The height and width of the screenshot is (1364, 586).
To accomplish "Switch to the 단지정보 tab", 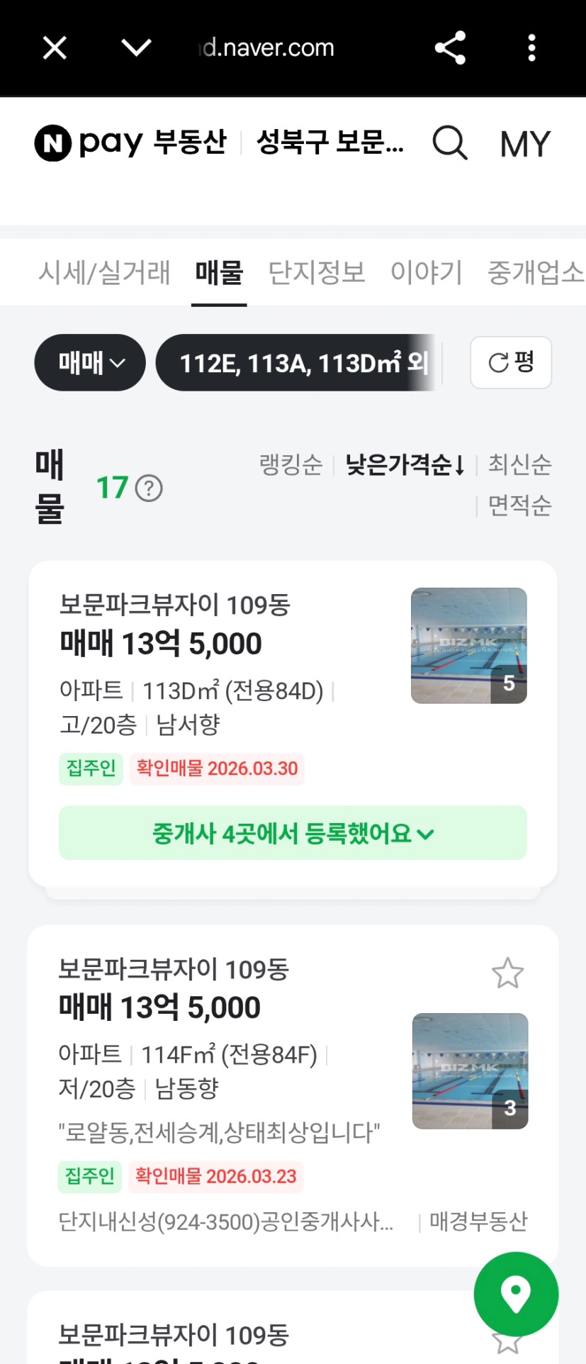I will tap(317, 272).
